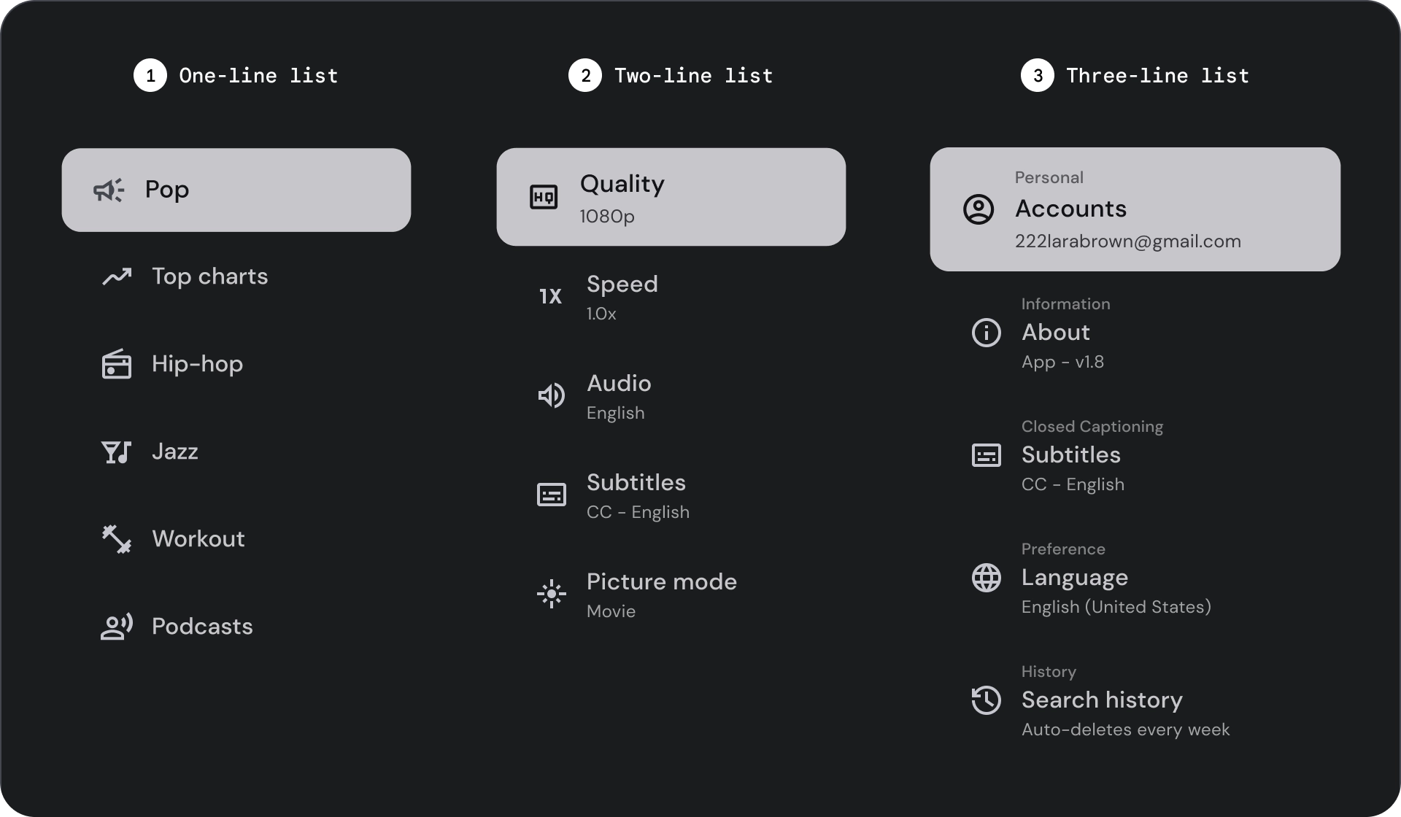The image size is (1401, 817).
Task: Select the Workout tools icon
Action: 117,538
